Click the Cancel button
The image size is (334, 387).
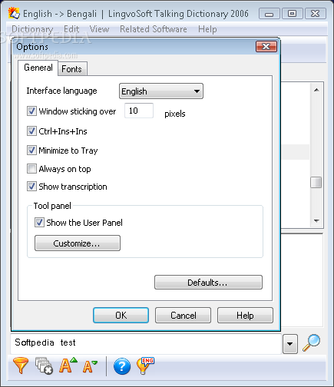pos(183,316)
